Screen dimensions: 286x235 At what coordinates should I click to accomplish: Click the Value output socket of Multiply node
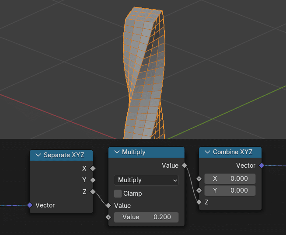tap(185, 166)
